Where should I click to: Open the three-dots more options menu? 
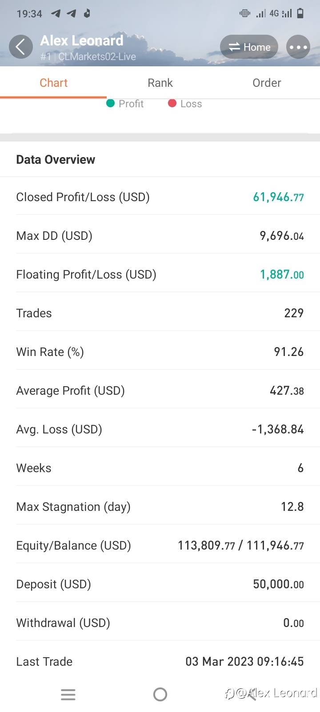(298, 47)
